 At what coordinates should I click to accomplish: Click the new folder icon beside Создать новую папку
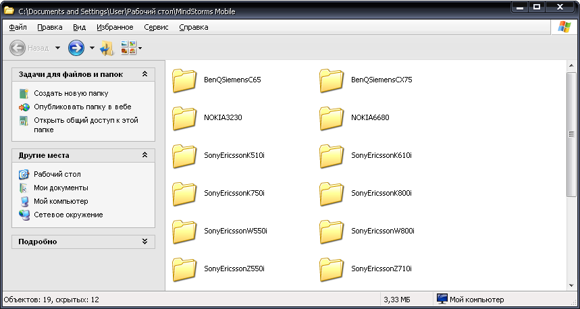click(x=24, y=94)
